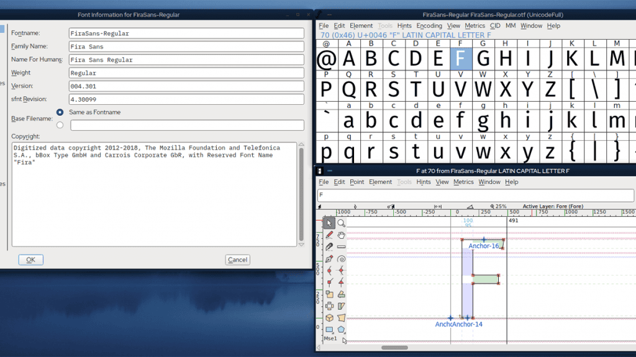Select the Magnify tool

coord(340,223)
